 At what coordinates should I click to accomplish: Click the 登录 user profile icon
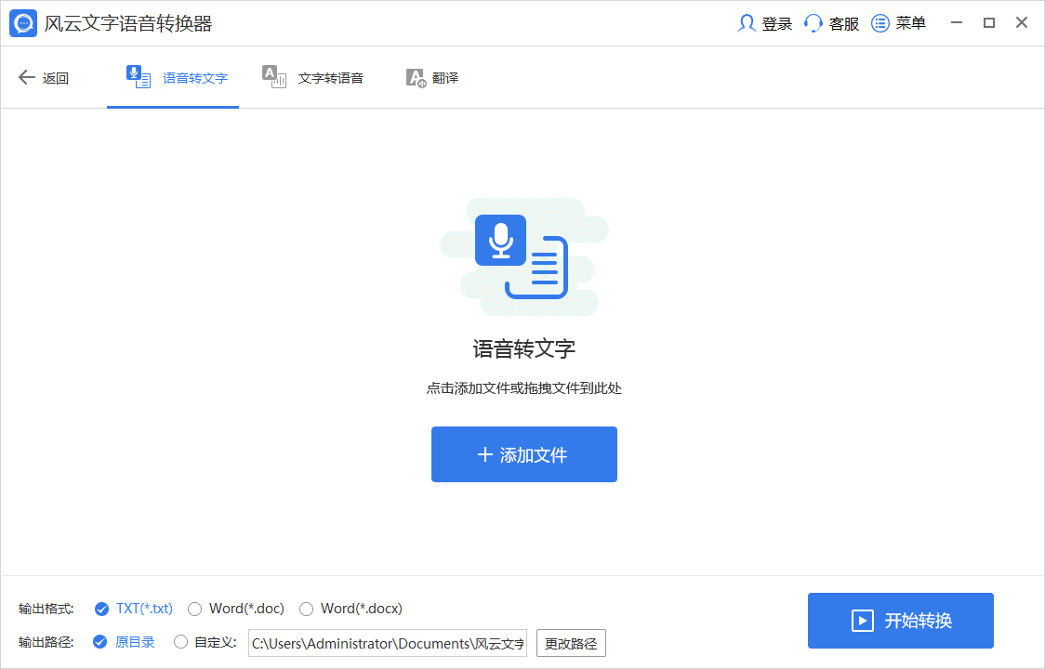[747, 23]
